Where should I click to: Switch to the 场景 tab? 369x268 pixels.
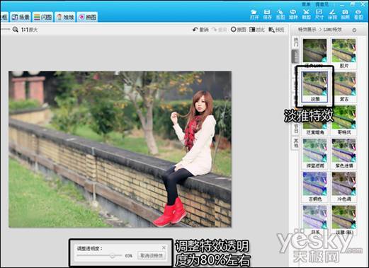[x=21, y=17]
